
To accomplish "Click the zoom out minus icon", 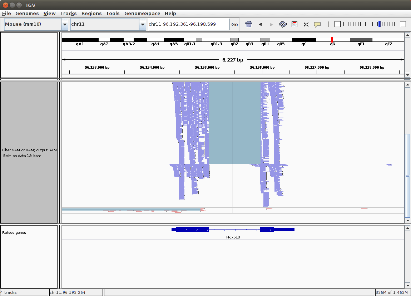I will 337,24.
